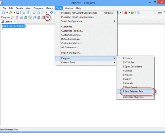The image size is (165, 133).
Task: Click the red record macro icon
Action: coord(126,13)
